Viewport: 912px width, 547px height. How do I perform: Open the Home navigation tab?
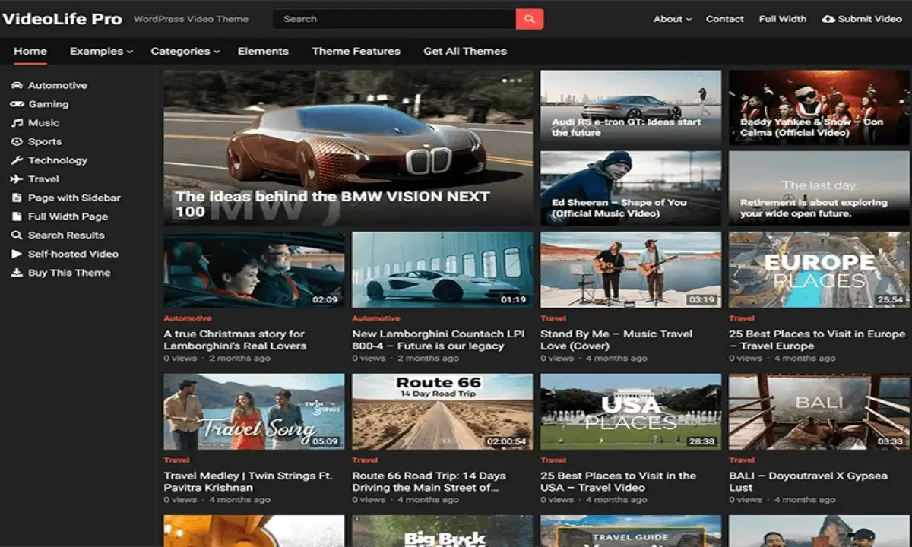[30, 52]
